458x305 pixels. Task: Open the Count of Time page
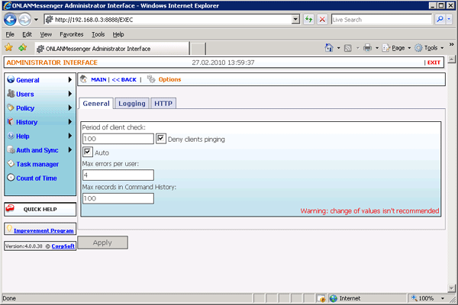click(x=37, y=178)
